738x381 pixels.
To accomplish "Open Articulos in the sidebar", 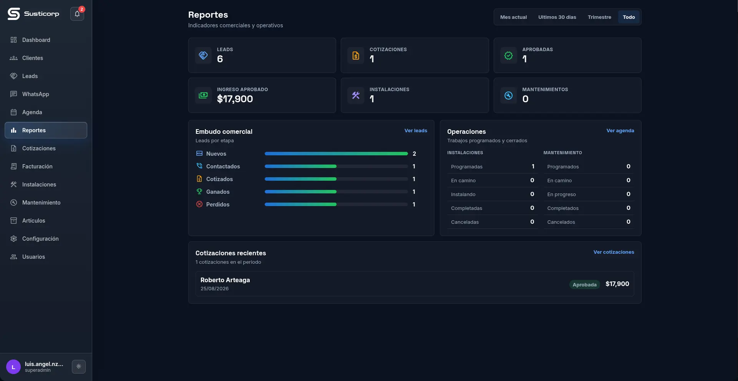I will (x=46, y=221).
